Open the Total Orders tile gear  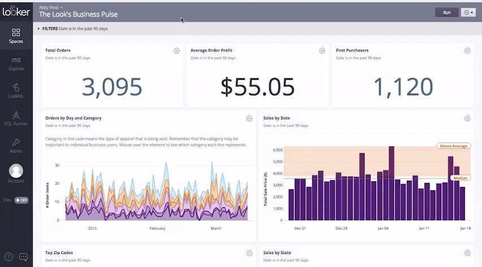[177, 51]
